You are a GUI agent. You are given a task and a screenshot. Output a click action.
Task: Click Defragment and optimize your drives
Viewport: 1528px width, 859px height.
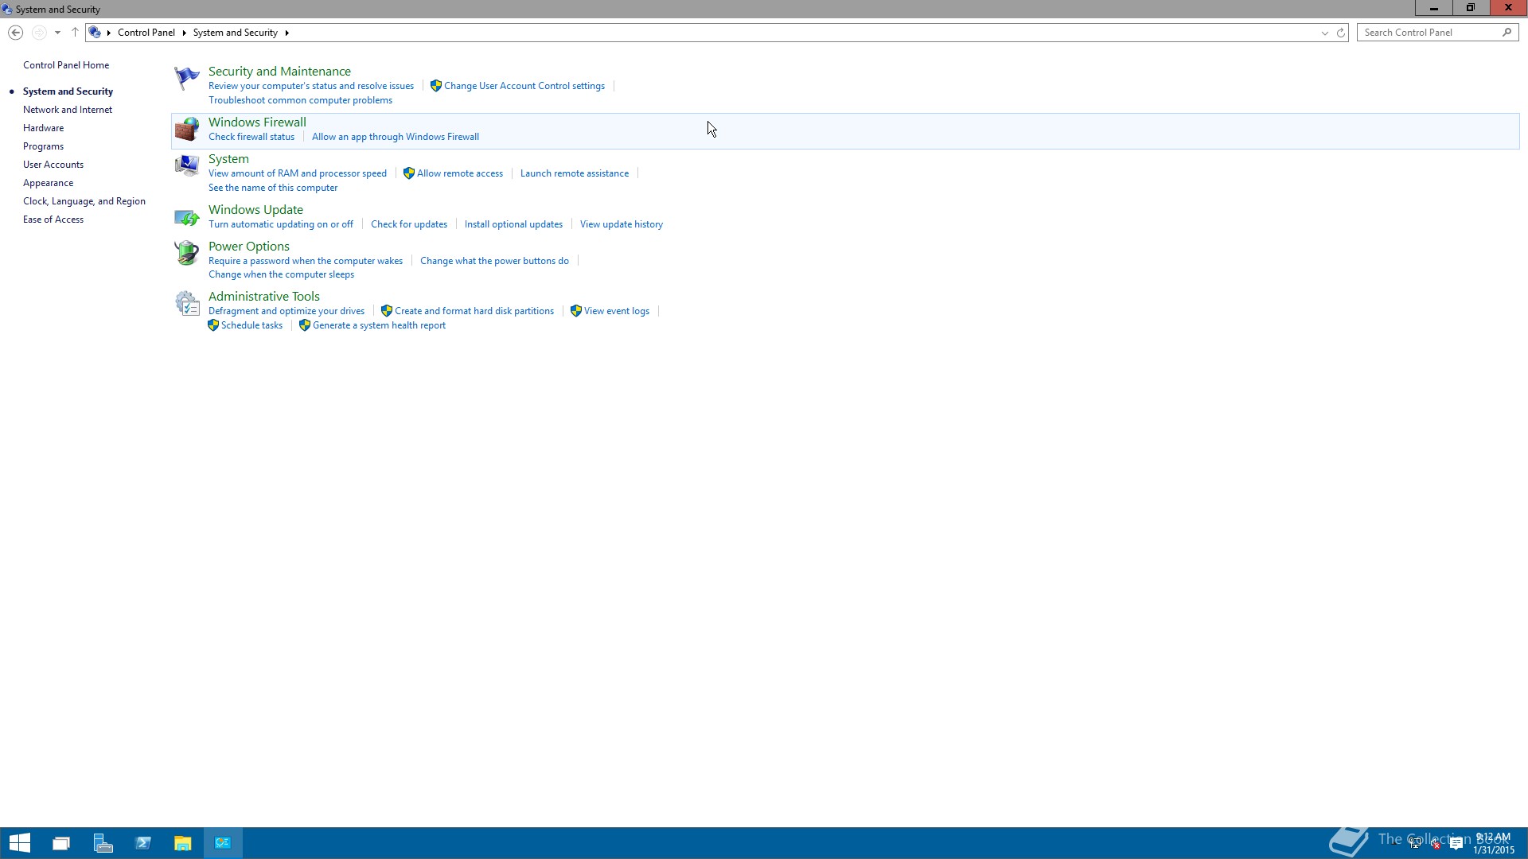coord(286,311)
